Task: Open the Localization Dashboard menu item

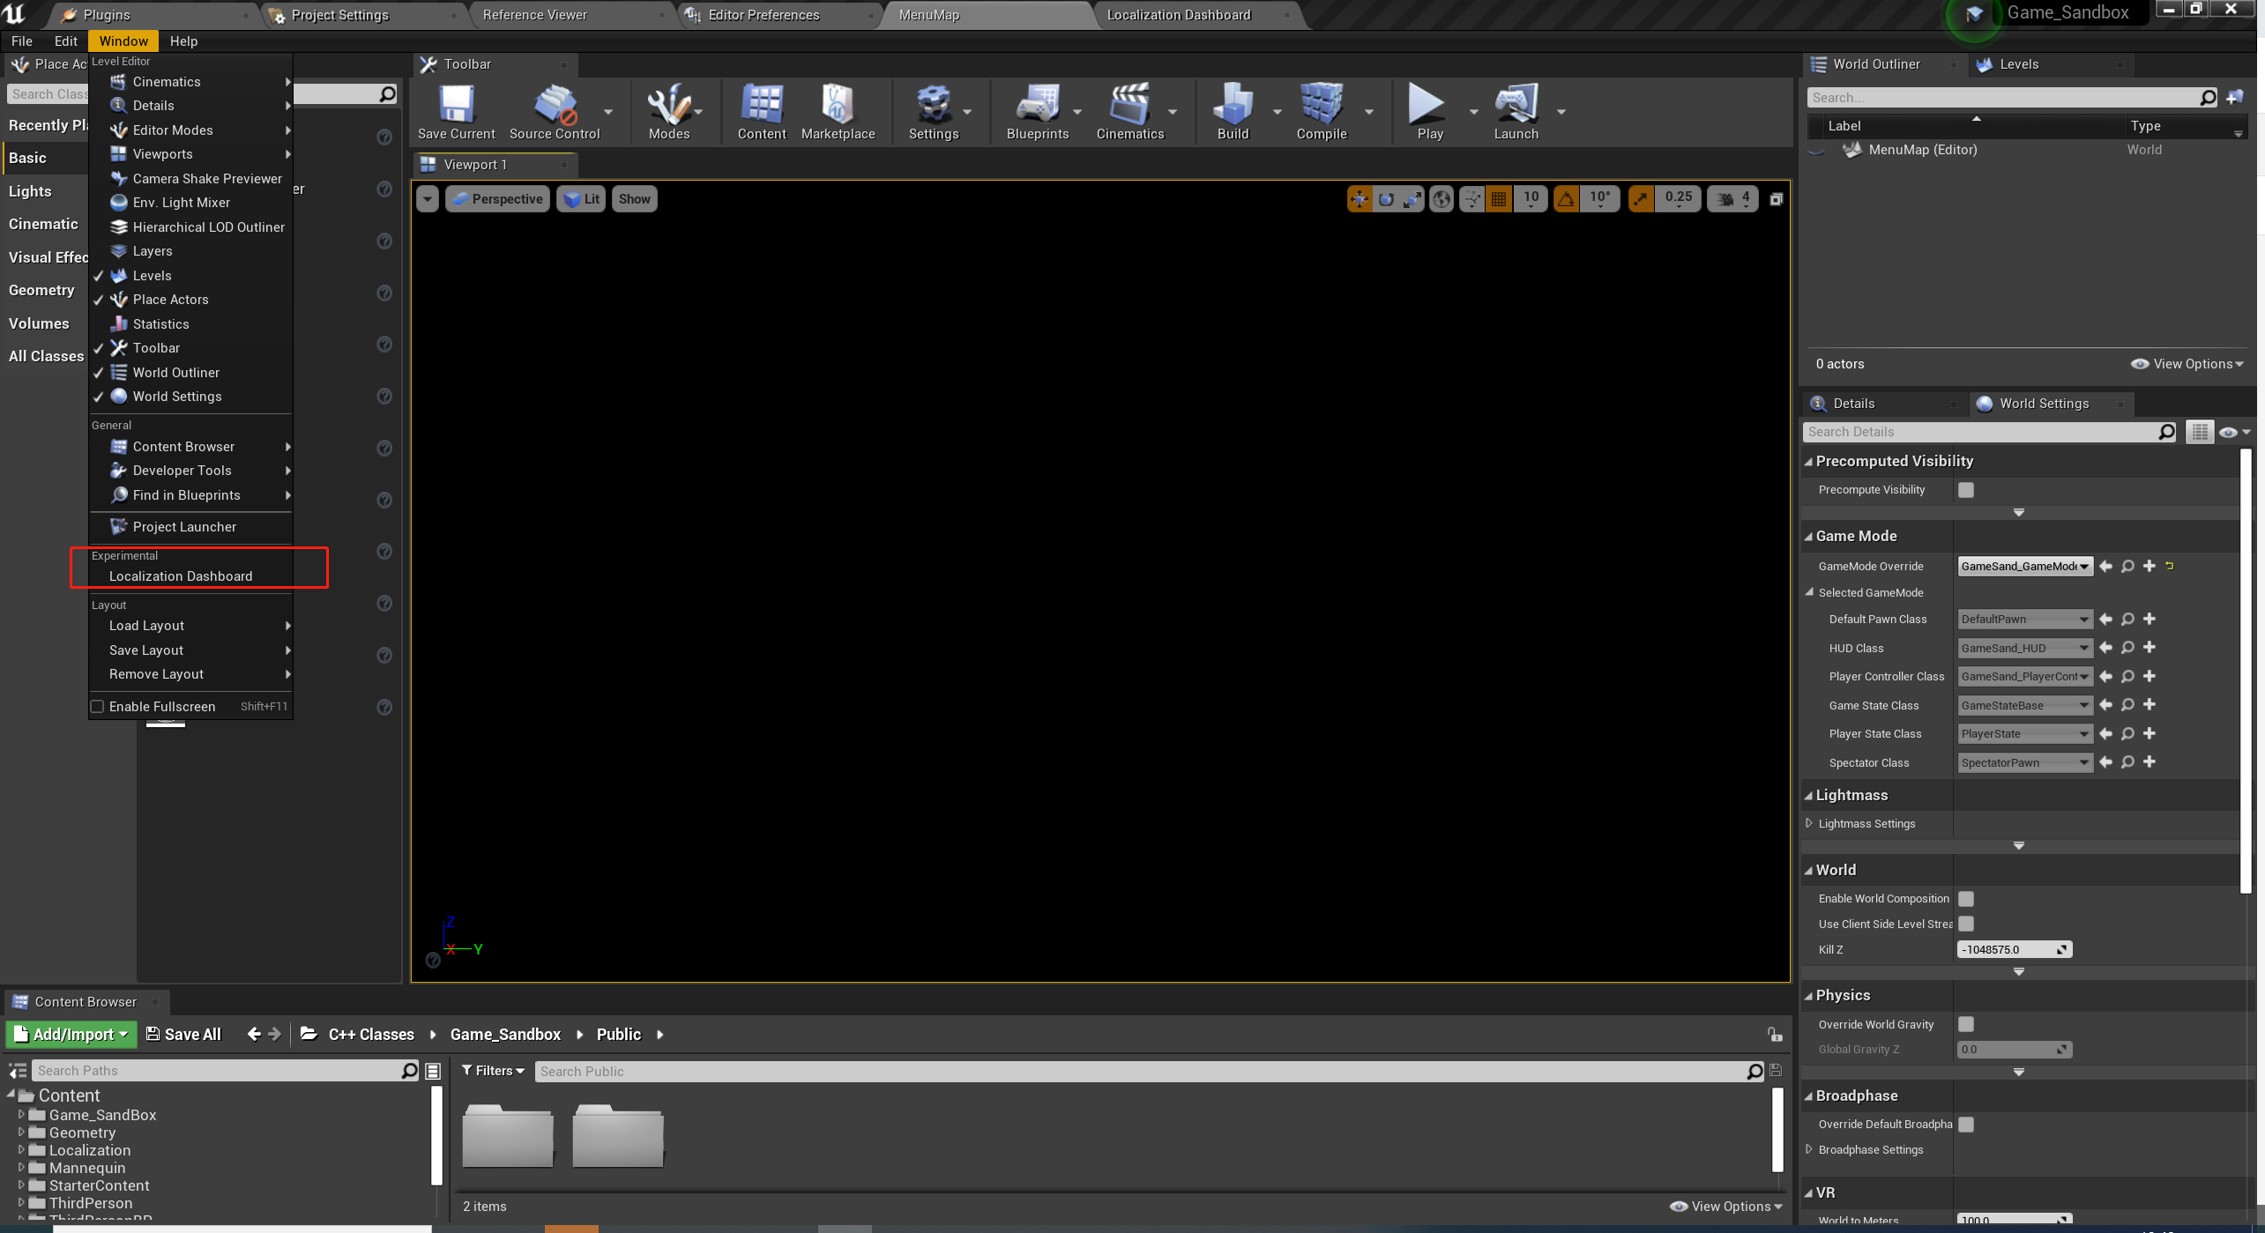Action: (181, 576)
